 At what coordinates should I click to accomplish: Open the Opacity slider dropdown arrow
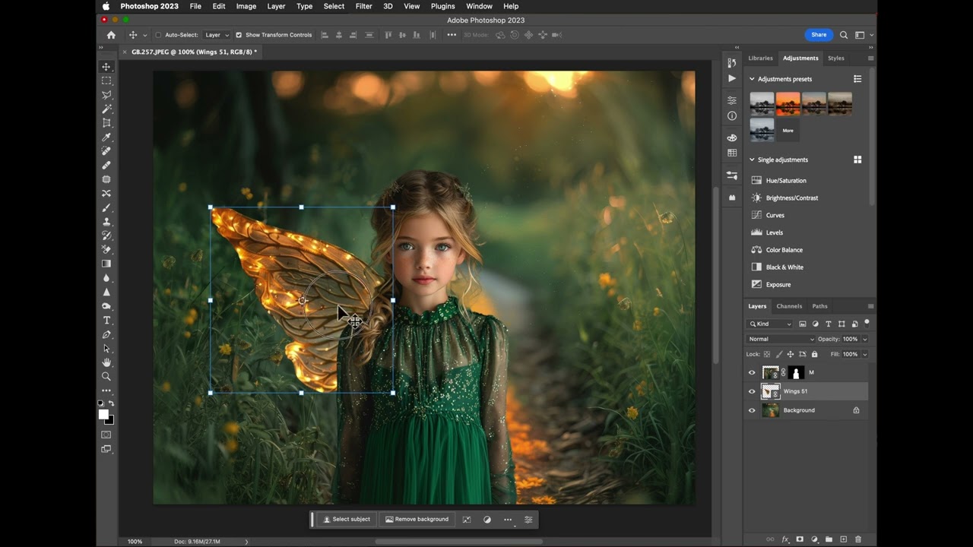pyautogui.click(x=864, y=339)
